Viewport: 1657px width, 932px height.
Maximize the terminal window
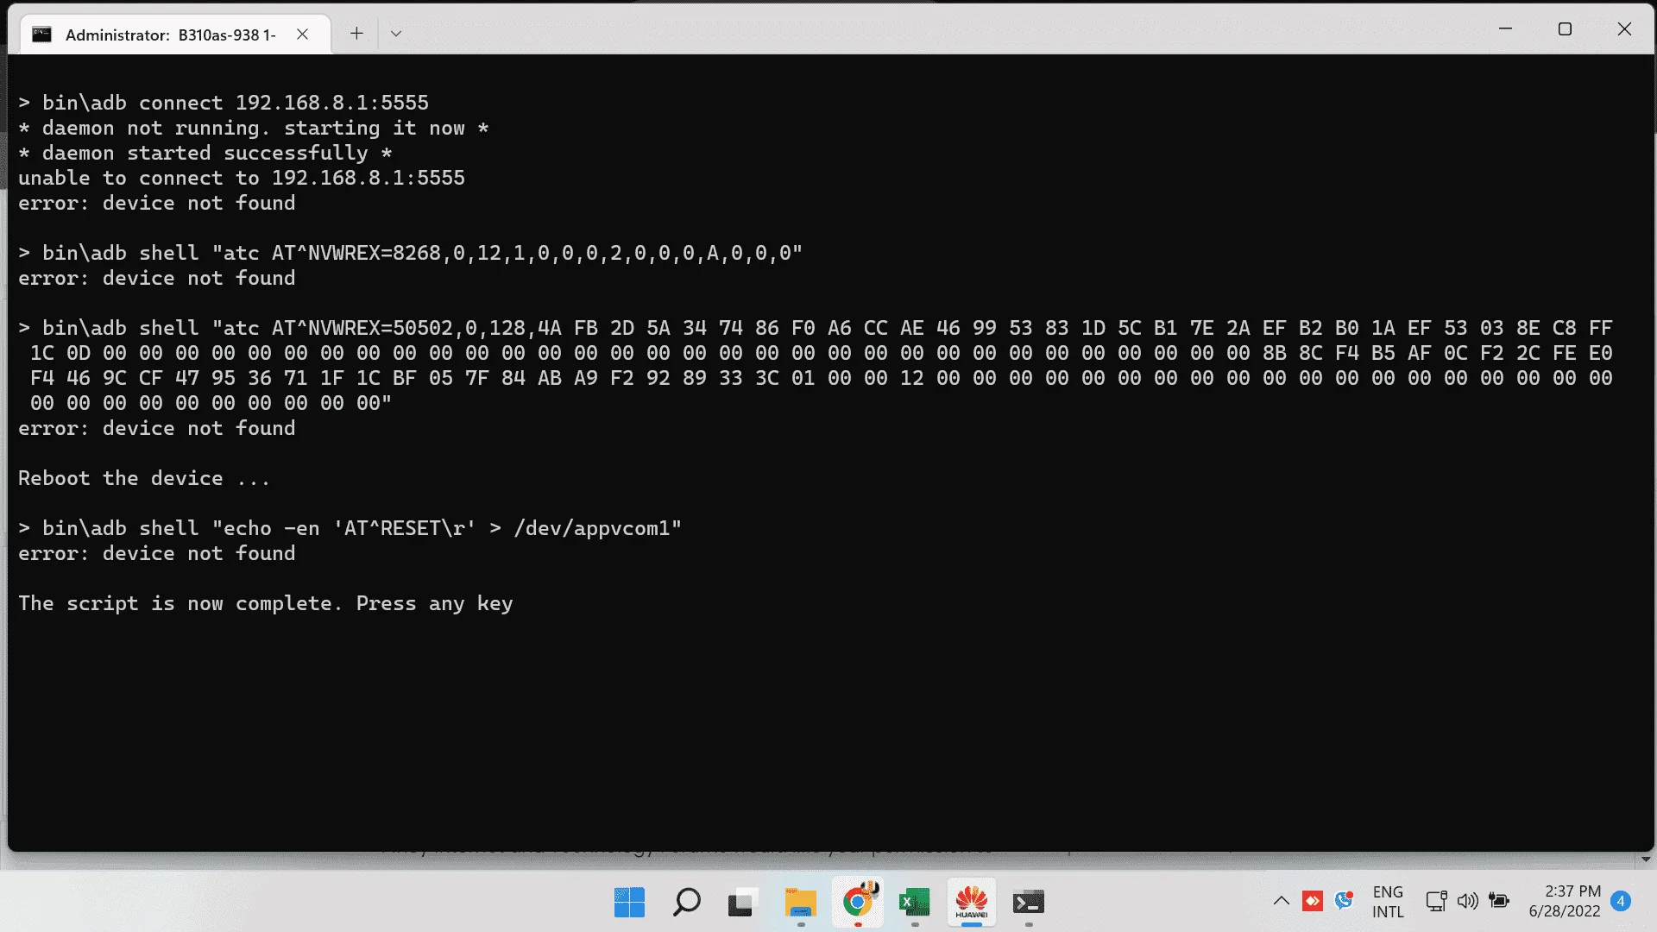tap(1565, 29)
